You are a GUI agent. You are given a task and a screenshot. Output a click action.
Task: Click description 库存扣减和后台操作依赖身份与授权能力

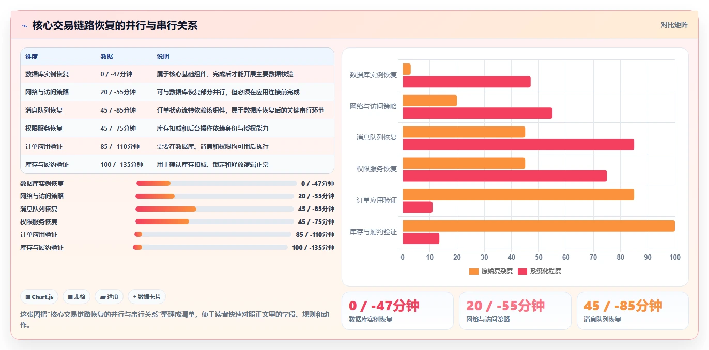coord(213,129)
